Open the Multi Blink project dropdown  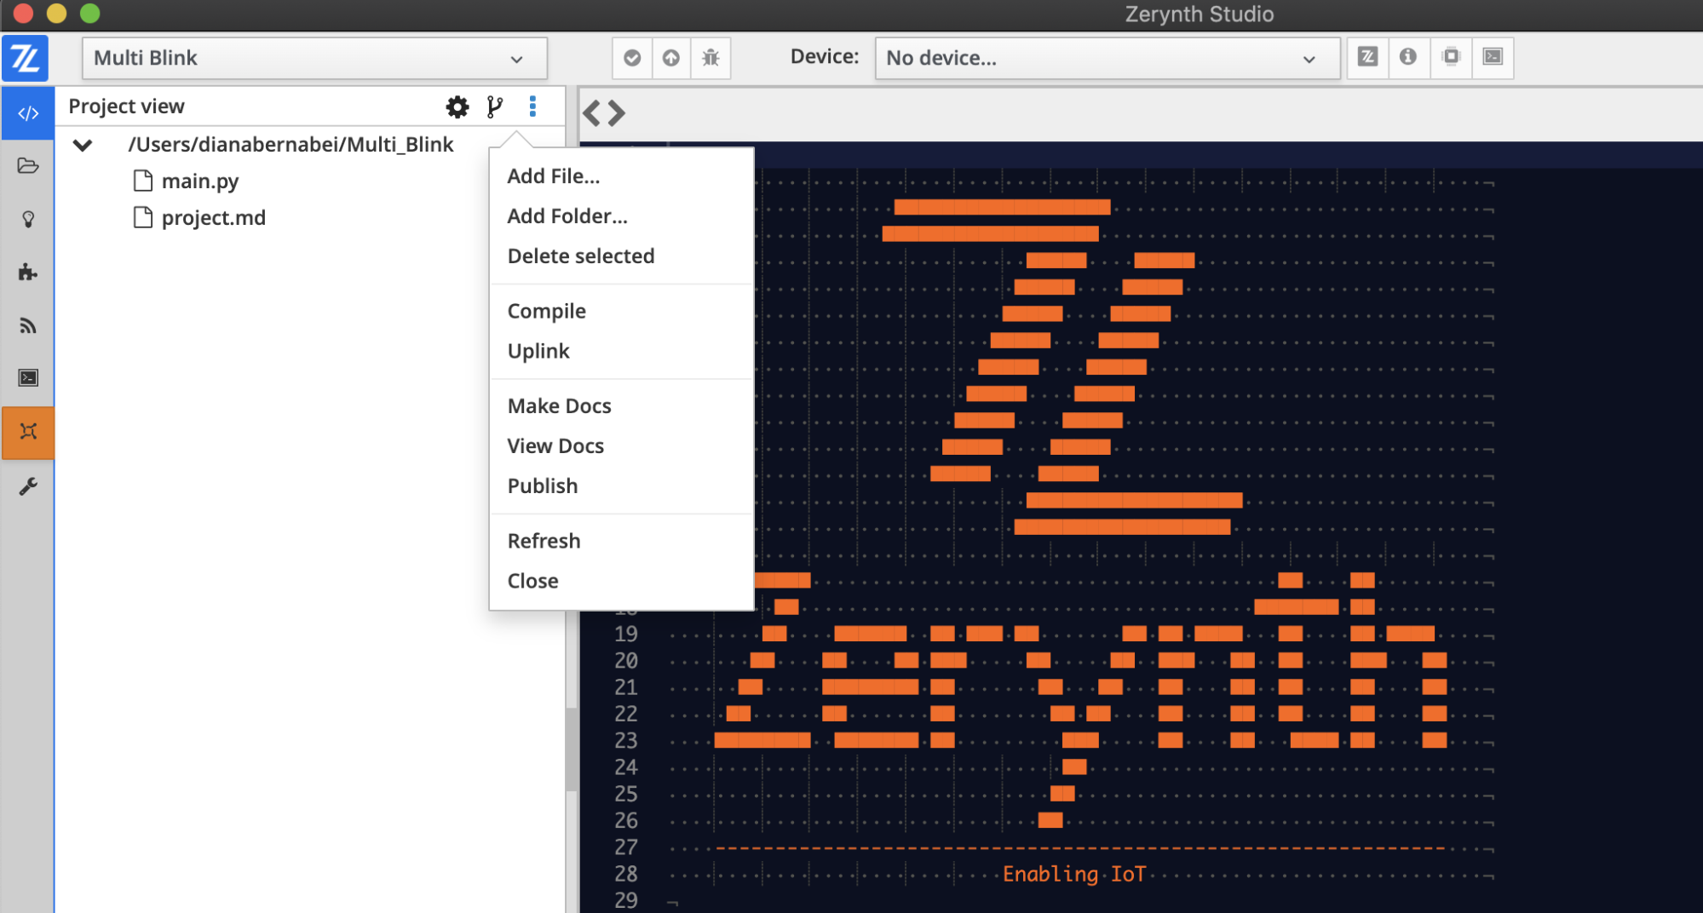[x=314, y=58]
